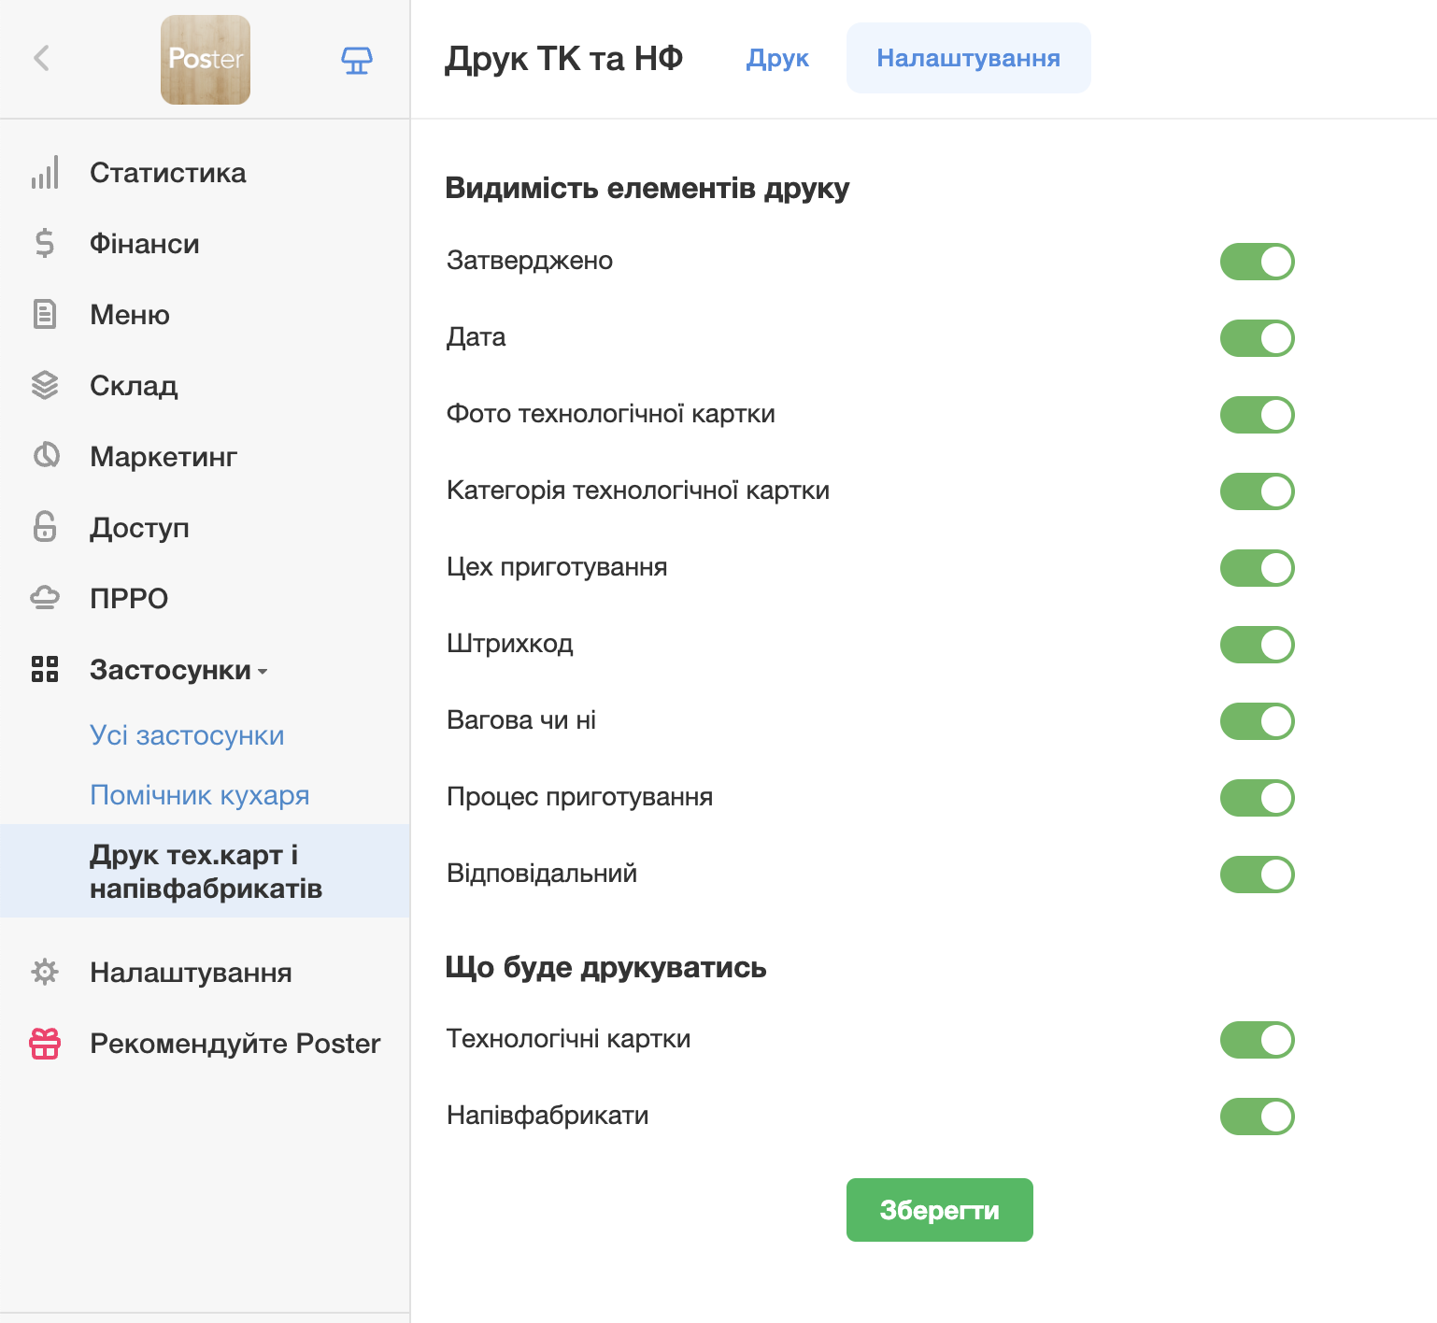Switch to the Друк tab
Image resolution: width=1437 pixels, height=1323 pixels.
pos(777,58)
